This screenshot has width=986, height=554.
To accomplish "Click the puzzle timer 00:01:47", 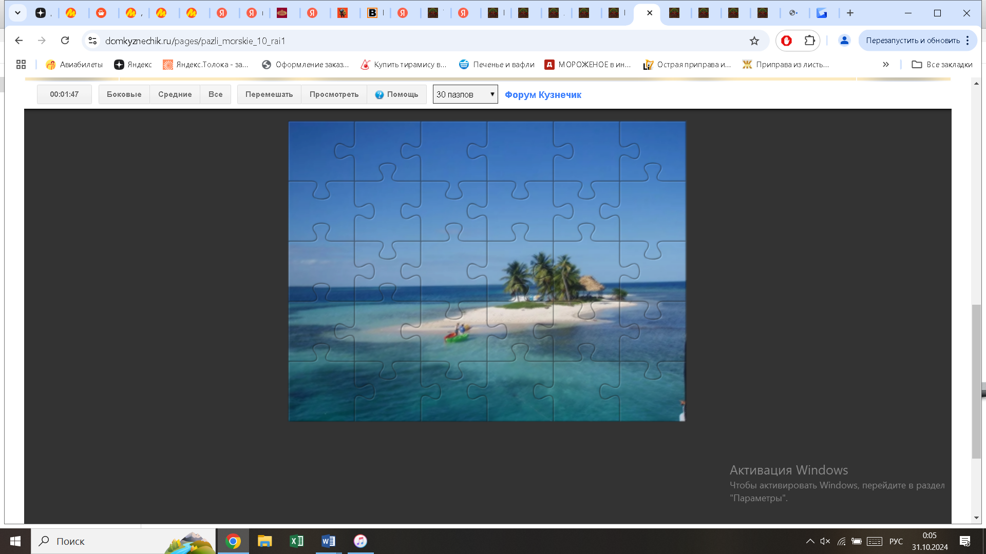I will [x=64, y=94].
